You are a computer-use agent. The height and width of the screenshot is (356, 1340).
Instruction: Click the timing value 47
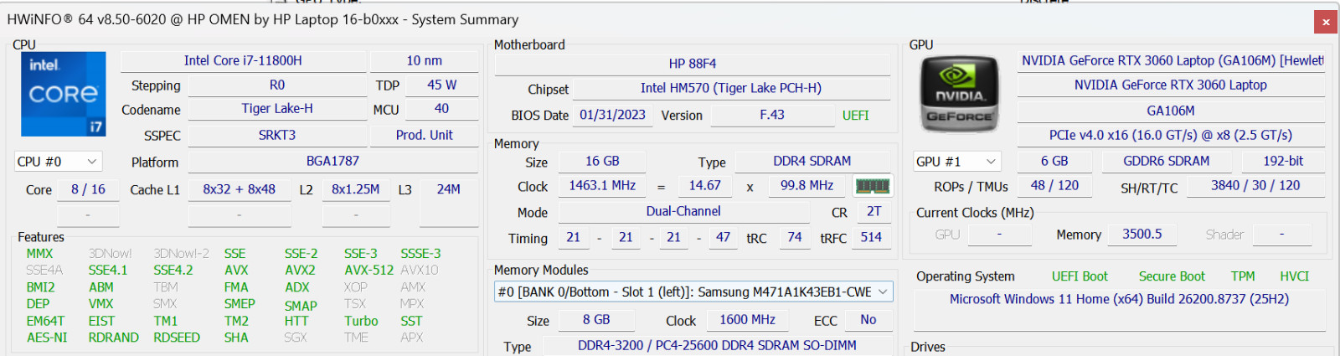pyautogui.click(x=723, y=238)
